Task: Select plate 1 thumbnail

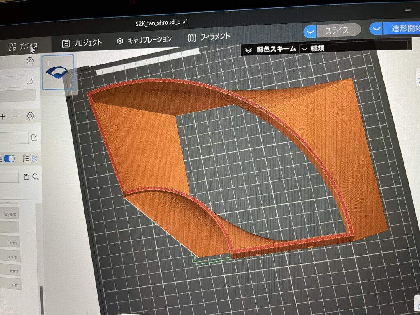Action: (58, 72)
